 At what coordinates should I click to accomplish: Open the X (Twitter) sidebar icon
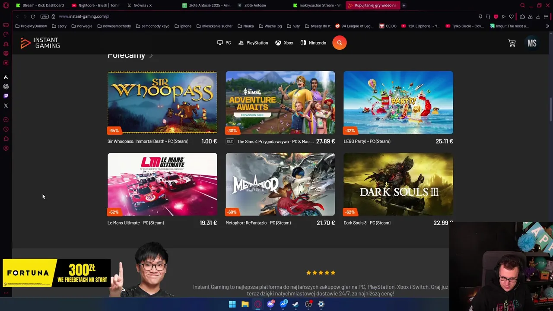click(6, 105)
